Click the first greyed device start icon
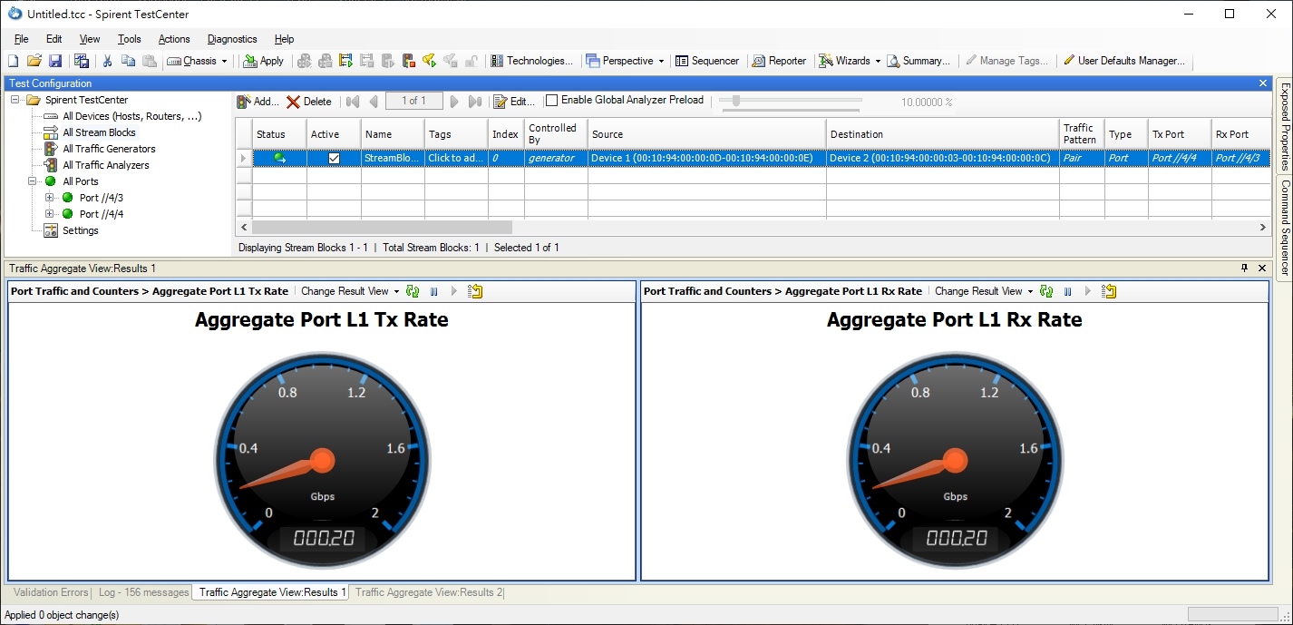 tap(305, 61)
